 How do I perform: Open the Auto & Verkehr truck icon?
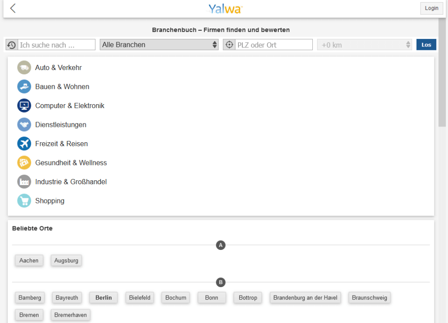click(x=24, y=68)
